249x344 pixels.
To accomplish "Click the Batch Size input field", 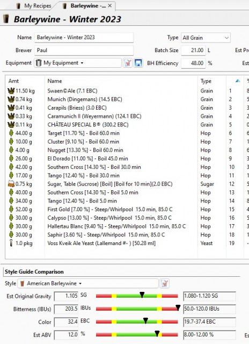I will pos(193,51).
